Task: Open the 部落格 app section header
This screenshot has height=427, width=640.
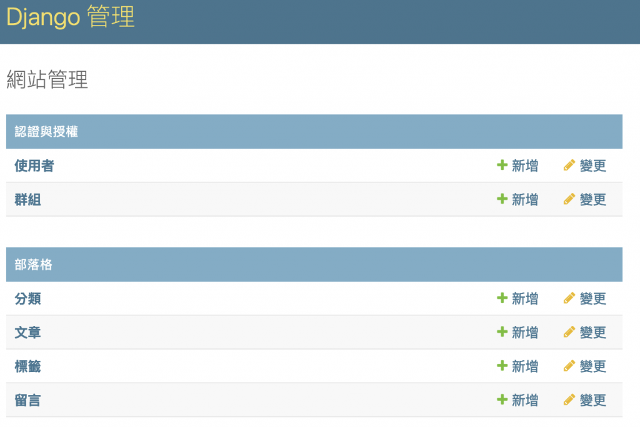Action: point(34,265)
